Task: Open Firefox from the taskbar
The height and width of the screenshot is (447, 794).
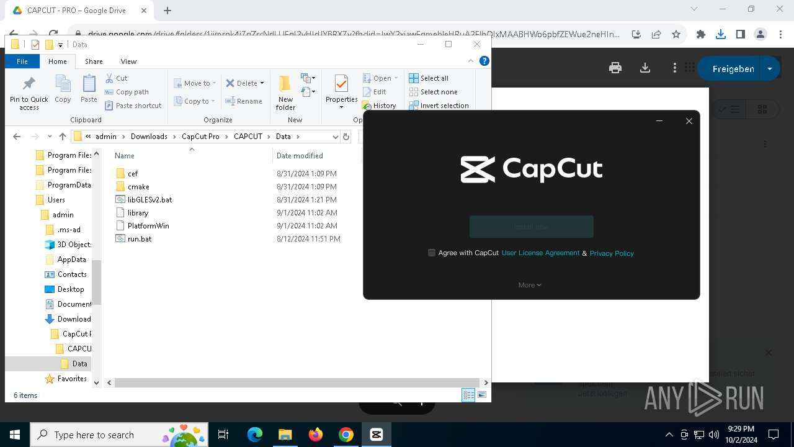Action: click(316, 435)
